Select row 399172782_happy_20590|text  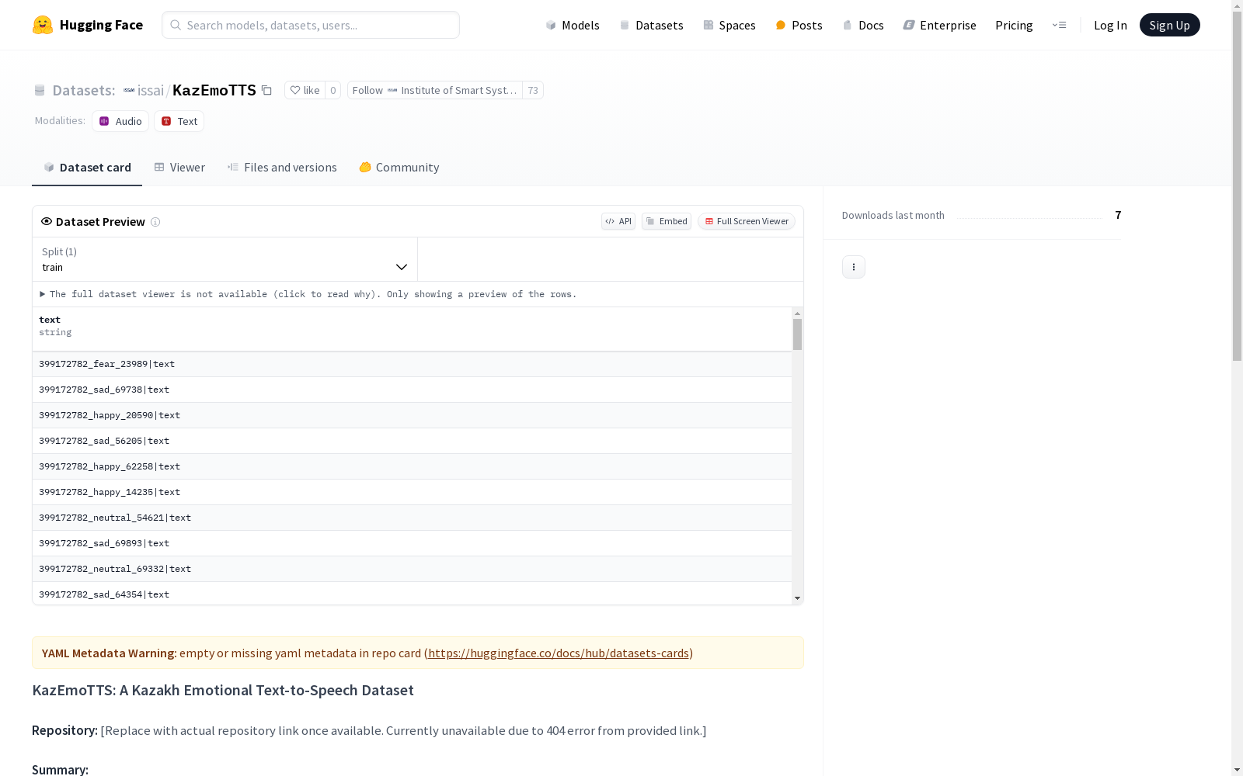coord(412,415)
